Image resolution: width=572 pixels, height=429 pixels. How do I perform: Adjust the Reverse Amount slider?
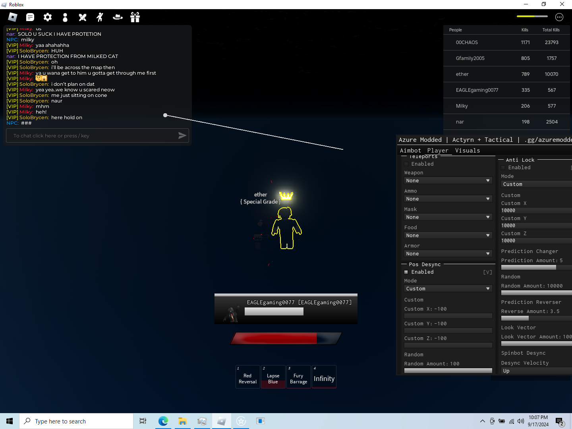click(536, 318)
